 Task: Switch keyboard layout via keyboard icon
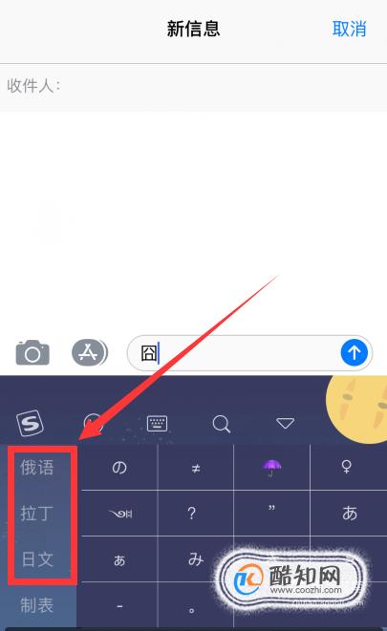point(157,423)
